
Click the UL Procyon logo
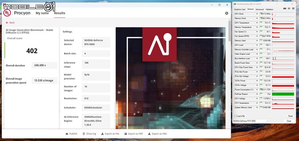tap(7, 13)
